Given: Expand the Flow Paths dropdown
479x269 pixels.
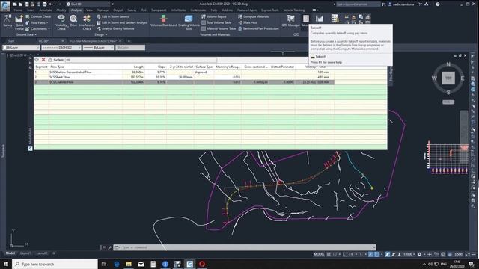Looking at the screenshot, I should [x=47, y=23].
